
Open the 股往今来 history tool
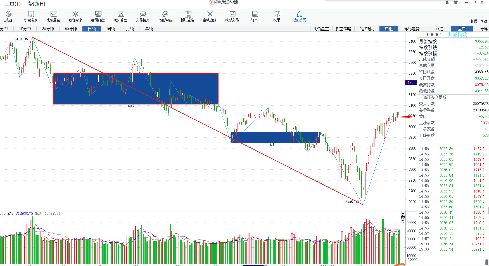75,16
